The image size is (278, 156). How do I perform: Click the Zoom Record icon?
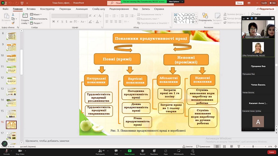142,151
